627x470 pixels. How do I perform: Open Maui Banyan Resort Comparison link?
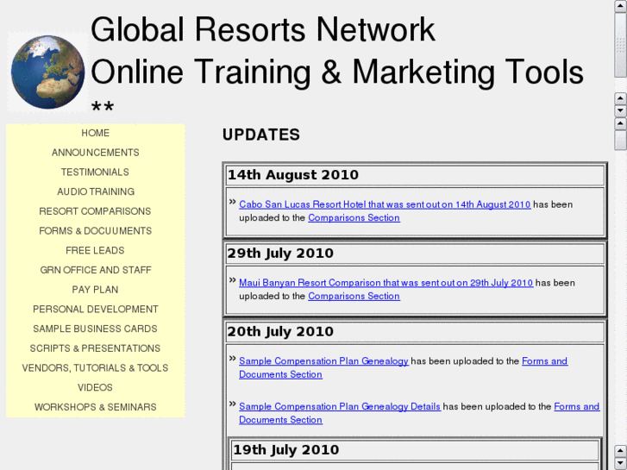point(386,283)
